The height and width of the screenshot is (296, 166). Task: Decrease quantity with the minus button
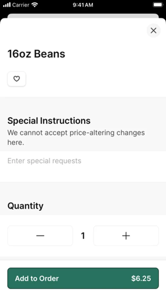click(40, 235)
